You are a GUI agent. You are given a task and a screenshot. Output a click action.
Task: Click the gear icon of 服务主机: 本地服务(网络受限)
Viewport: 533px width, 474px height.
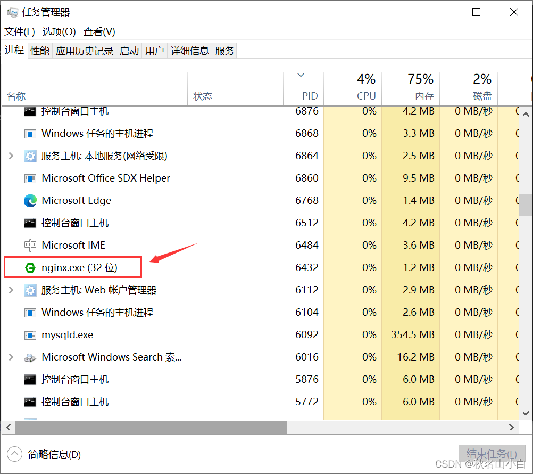(x=30, y=156)
